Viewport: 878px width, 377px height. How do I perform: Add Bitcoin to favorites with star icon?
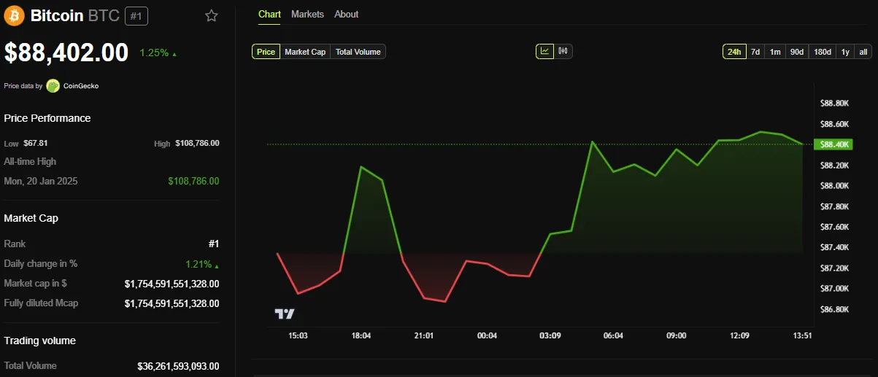[212, 15]
